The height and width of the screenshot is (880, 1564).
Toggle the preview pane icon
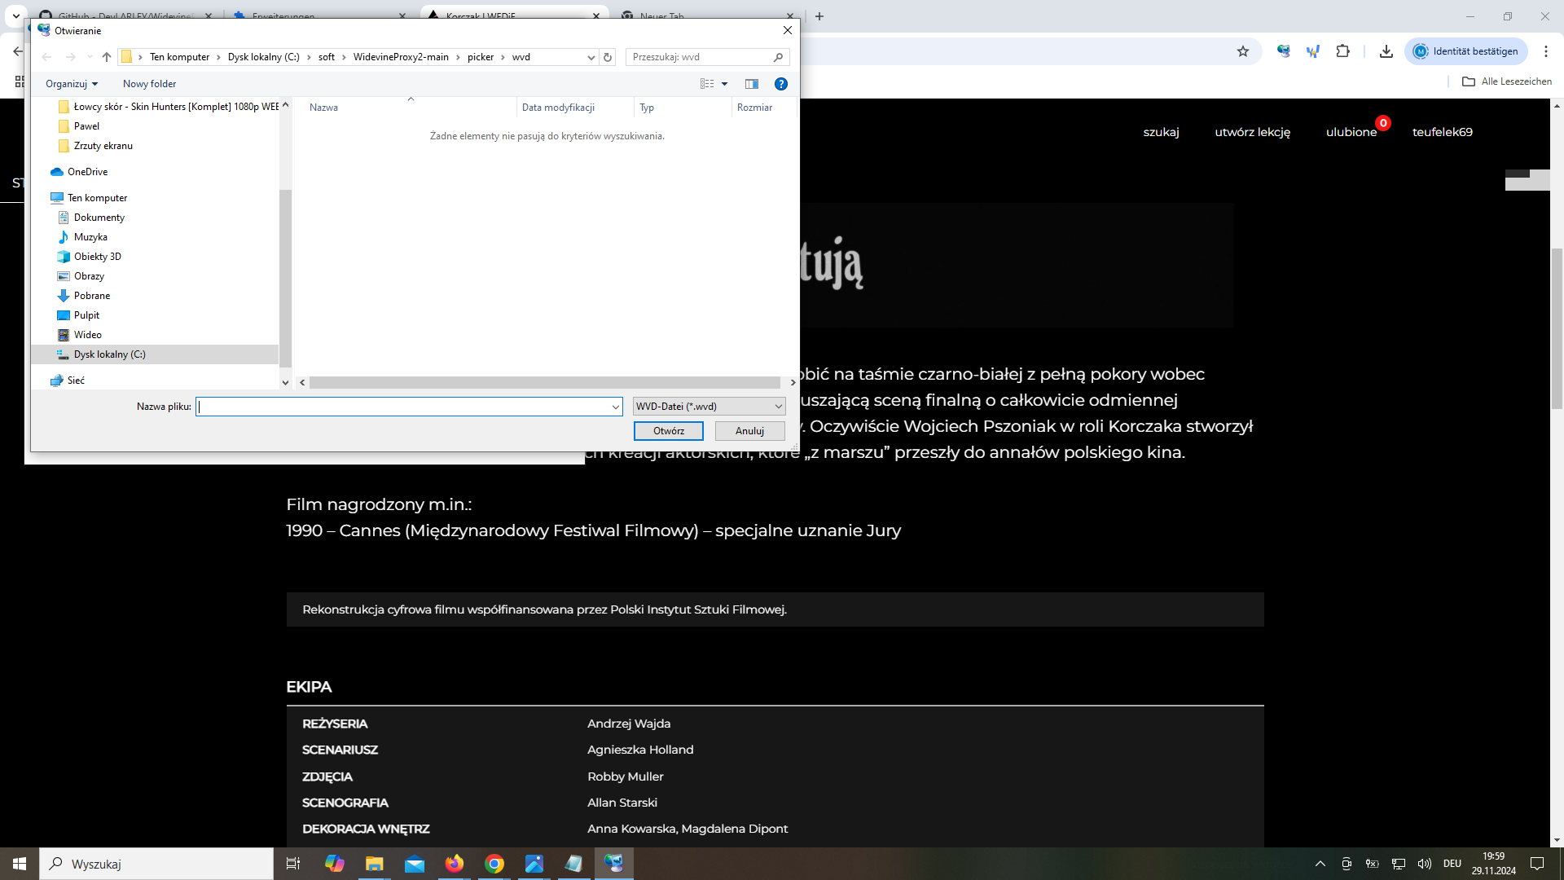pyautogui.click(x=751, y=84)
